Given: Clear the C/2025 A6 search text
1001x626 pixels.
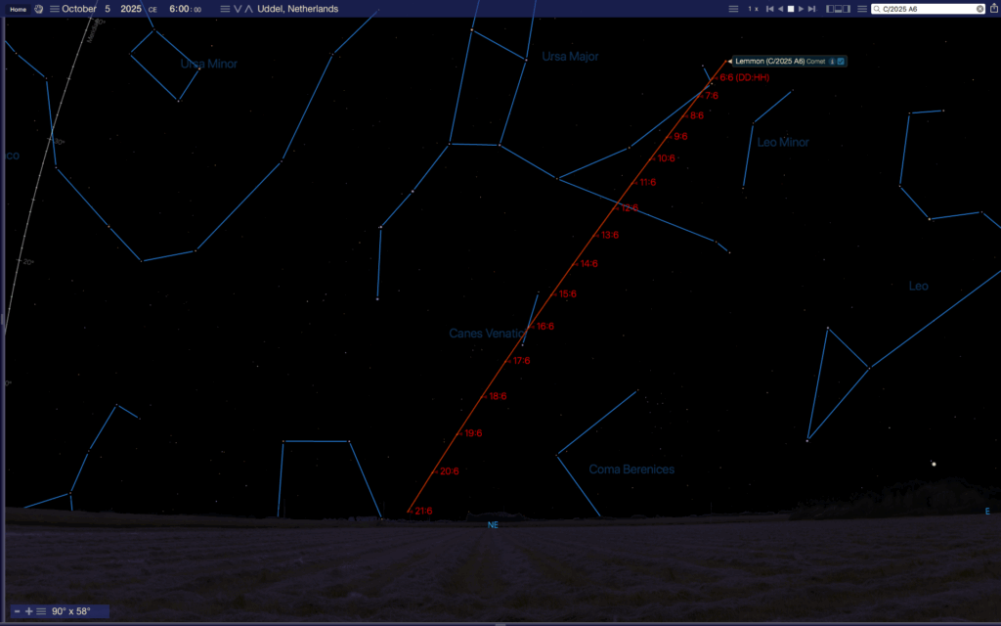Looking at the screenshot, I should click(x=980, y=9).
